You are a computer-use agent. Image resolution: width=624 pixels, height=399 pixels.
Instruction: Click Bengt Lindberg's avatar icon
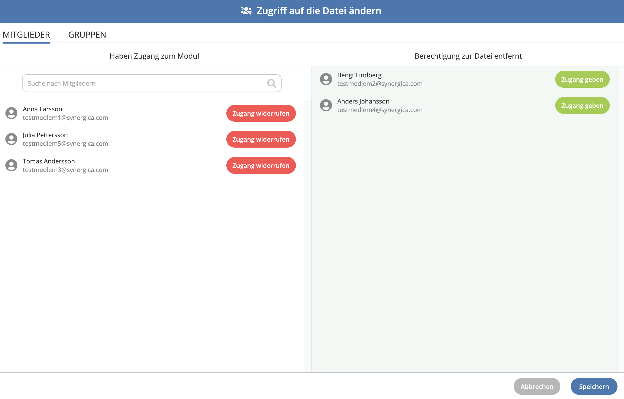click(x=326, y=79)
